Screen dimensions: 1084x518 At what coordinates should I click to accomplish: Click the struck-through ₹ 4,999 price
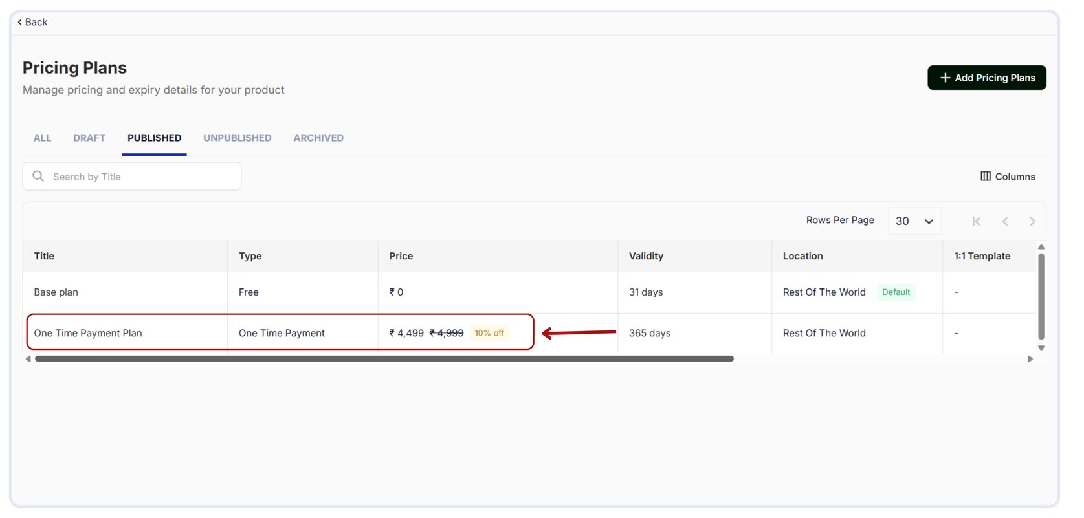(447, 333)
